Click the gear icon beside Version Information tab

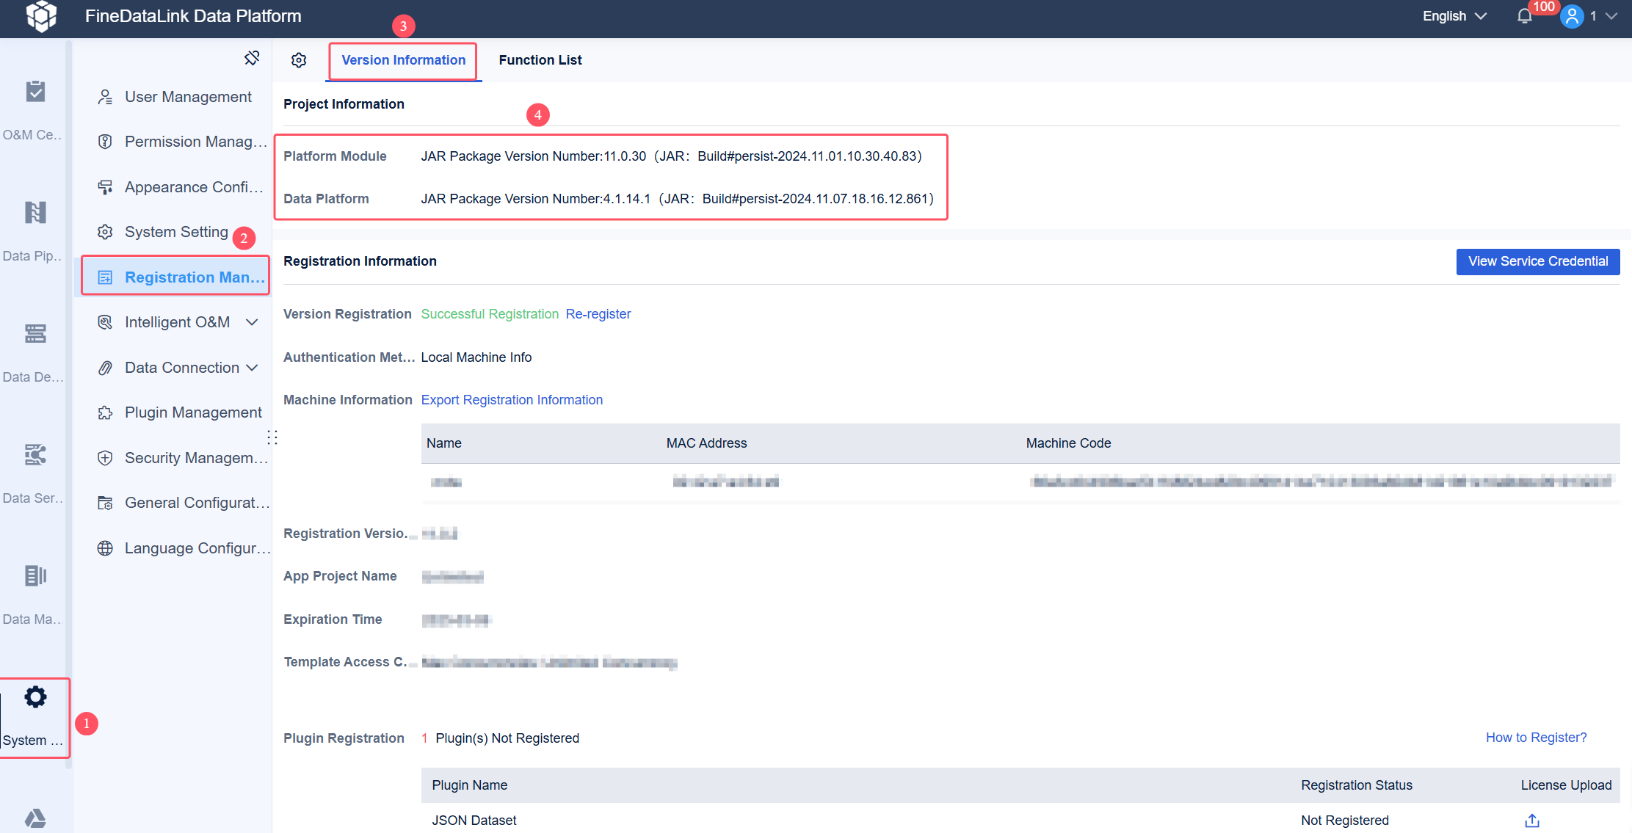(x=299, y=60)
